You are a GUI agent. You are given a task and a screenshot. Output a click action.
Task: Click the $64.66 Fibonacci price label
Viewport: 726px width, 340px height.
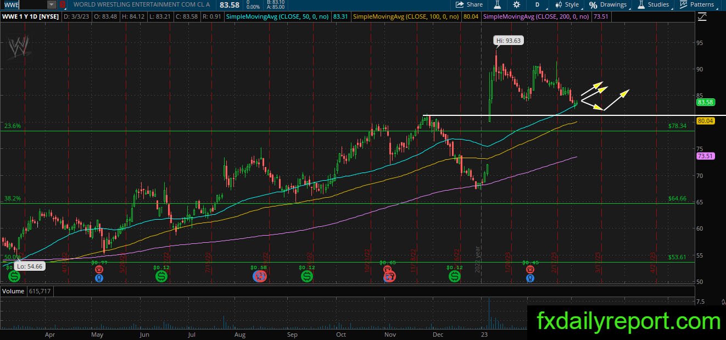pyautogui.click(x=677, y=198)
